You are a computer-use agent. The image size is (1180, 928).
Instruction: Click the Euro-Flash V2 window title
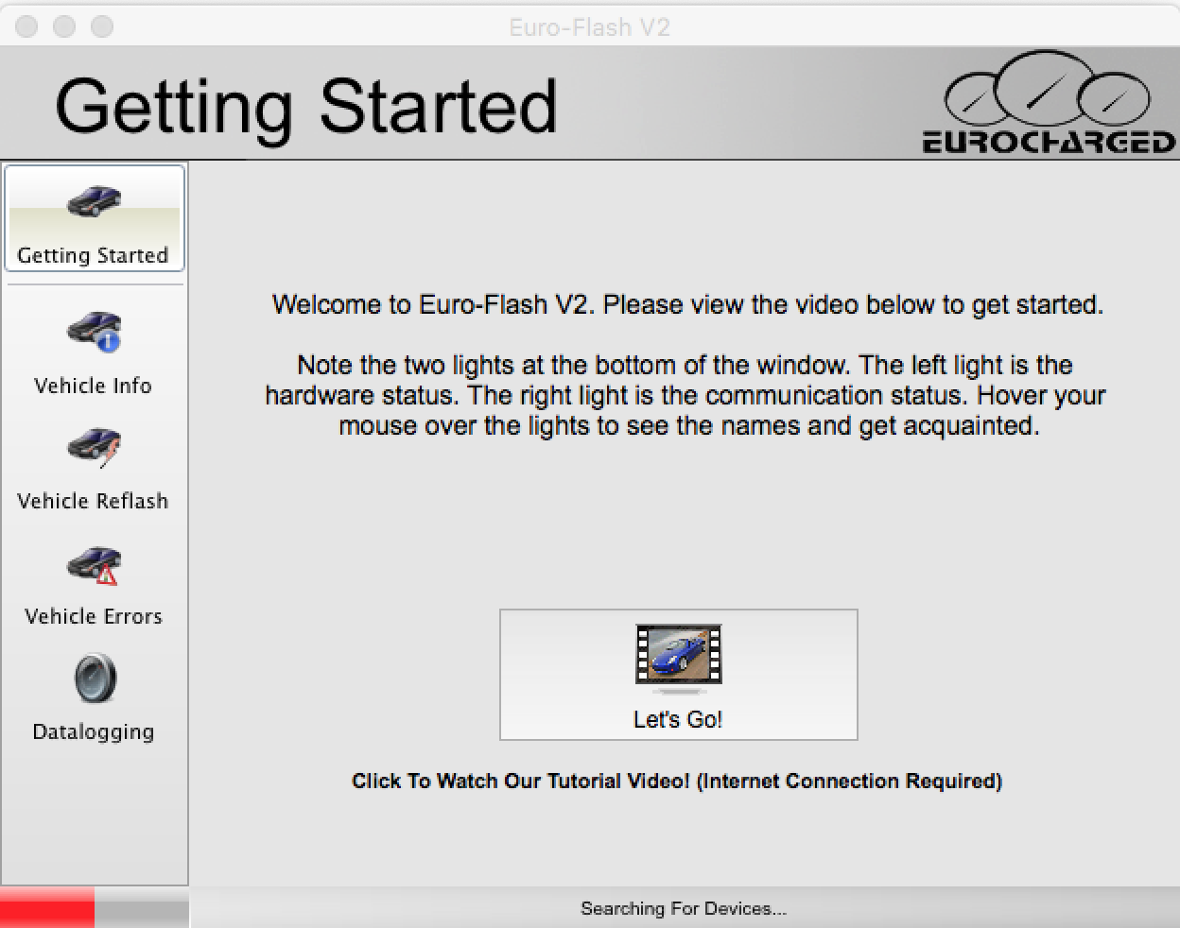589,26
